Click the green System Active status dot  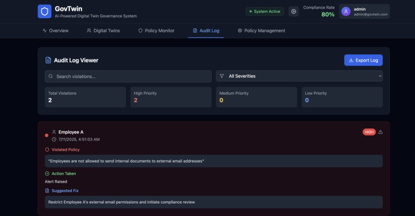[250, 11]
